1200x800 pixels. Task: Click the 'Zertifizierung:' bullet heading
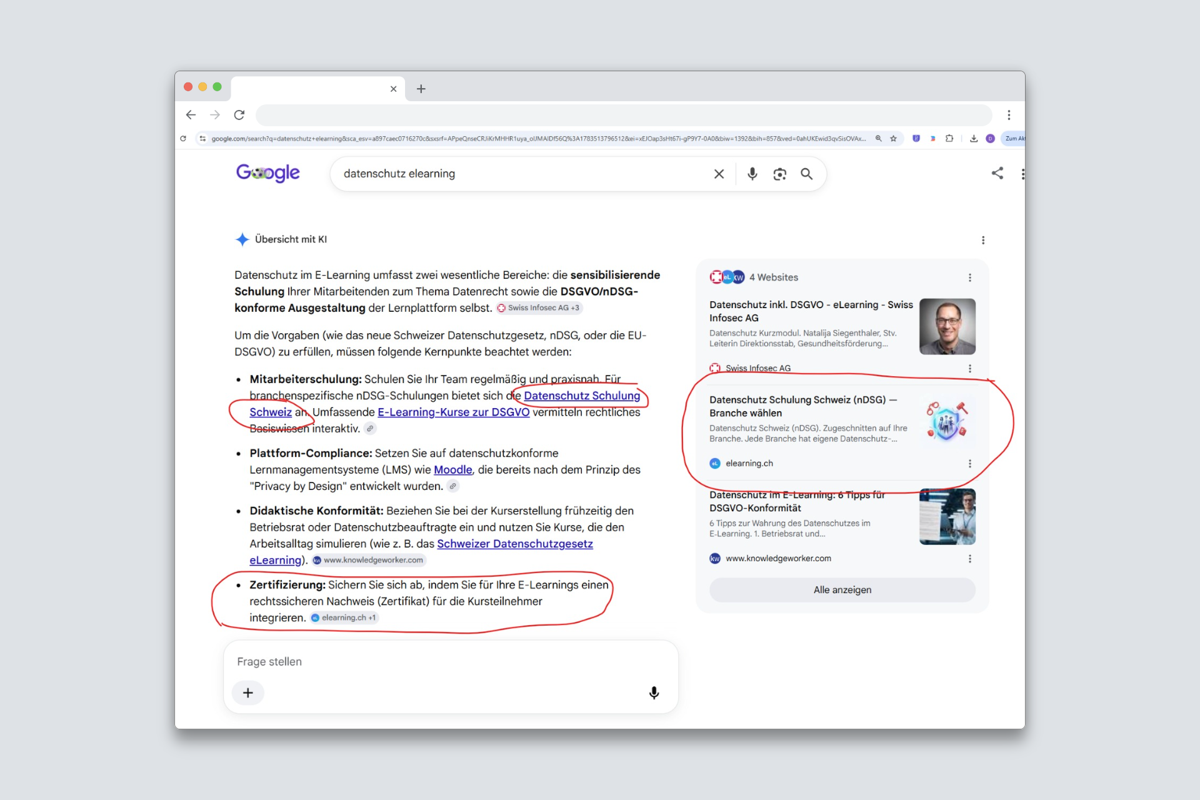[287, 585]
